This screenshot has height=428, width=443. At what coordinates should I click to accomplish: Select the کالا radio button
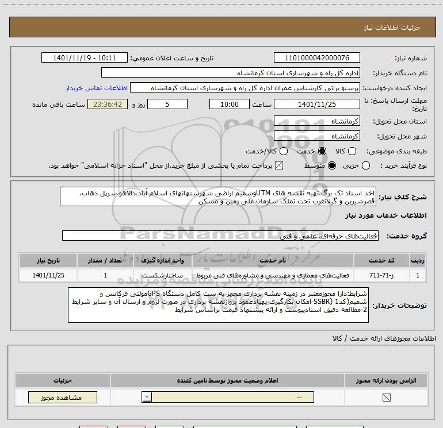(x=352, y=151)
